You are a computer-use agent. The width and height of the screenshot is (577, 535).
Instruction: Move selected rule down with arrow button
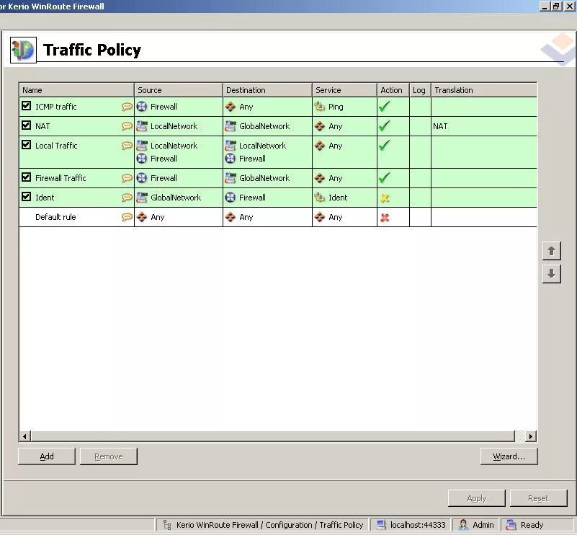pos(551,273)
